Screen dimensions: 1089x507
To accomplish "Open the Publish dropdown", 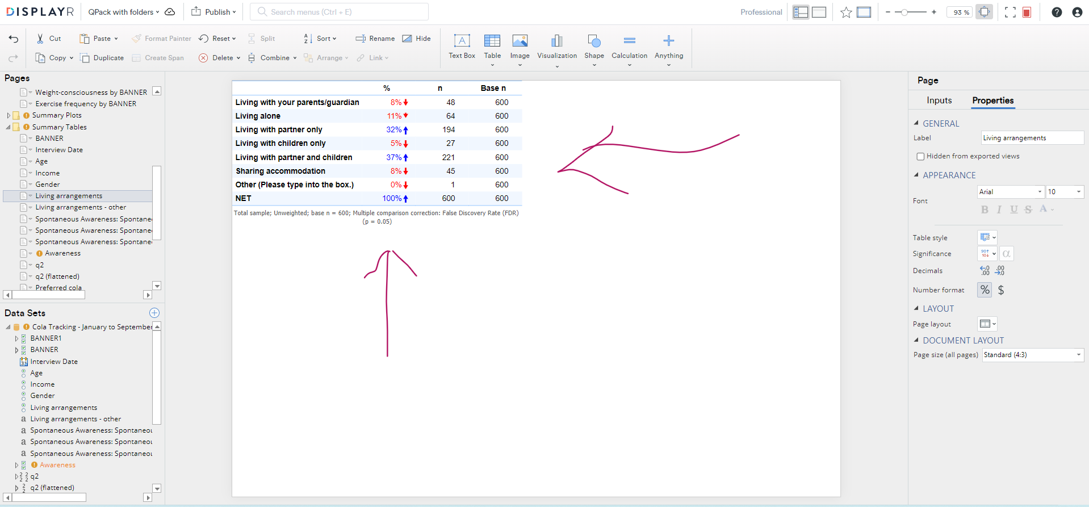I will [213, 12].
